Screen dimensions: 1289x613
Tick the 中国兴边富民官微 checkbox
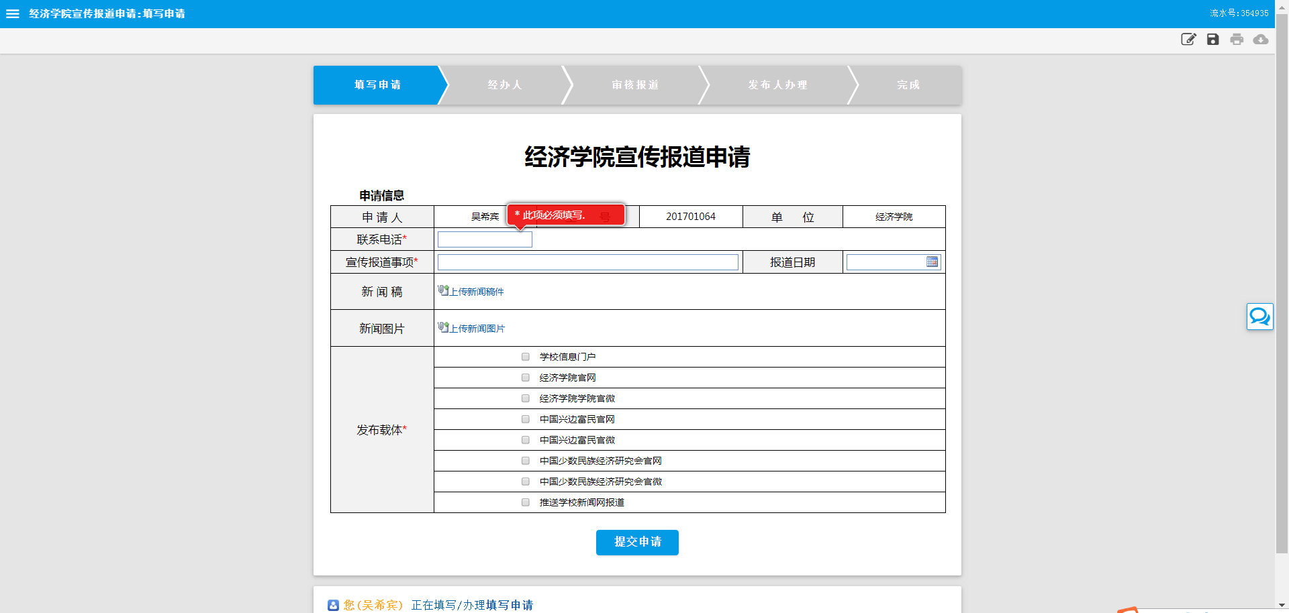526,440
